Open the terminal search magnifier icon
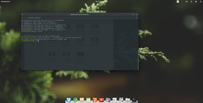 [x=133, y=15]
